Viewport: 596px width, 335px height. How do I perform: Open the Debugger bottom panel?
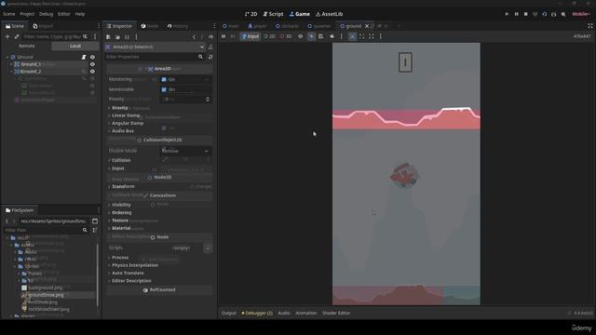tap(257, 313)
